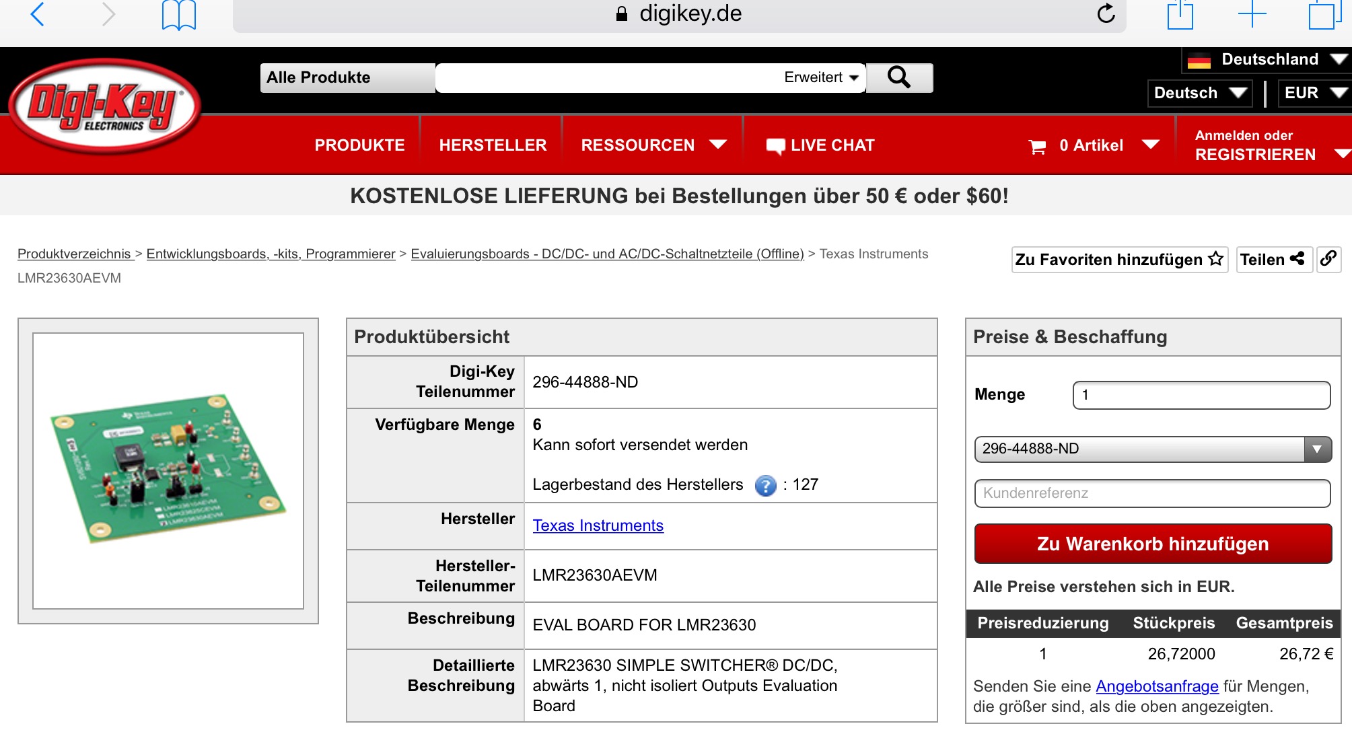Click the magnifying glass search button
Viewport: 1352px width, 730px height.
coord(899,77)
